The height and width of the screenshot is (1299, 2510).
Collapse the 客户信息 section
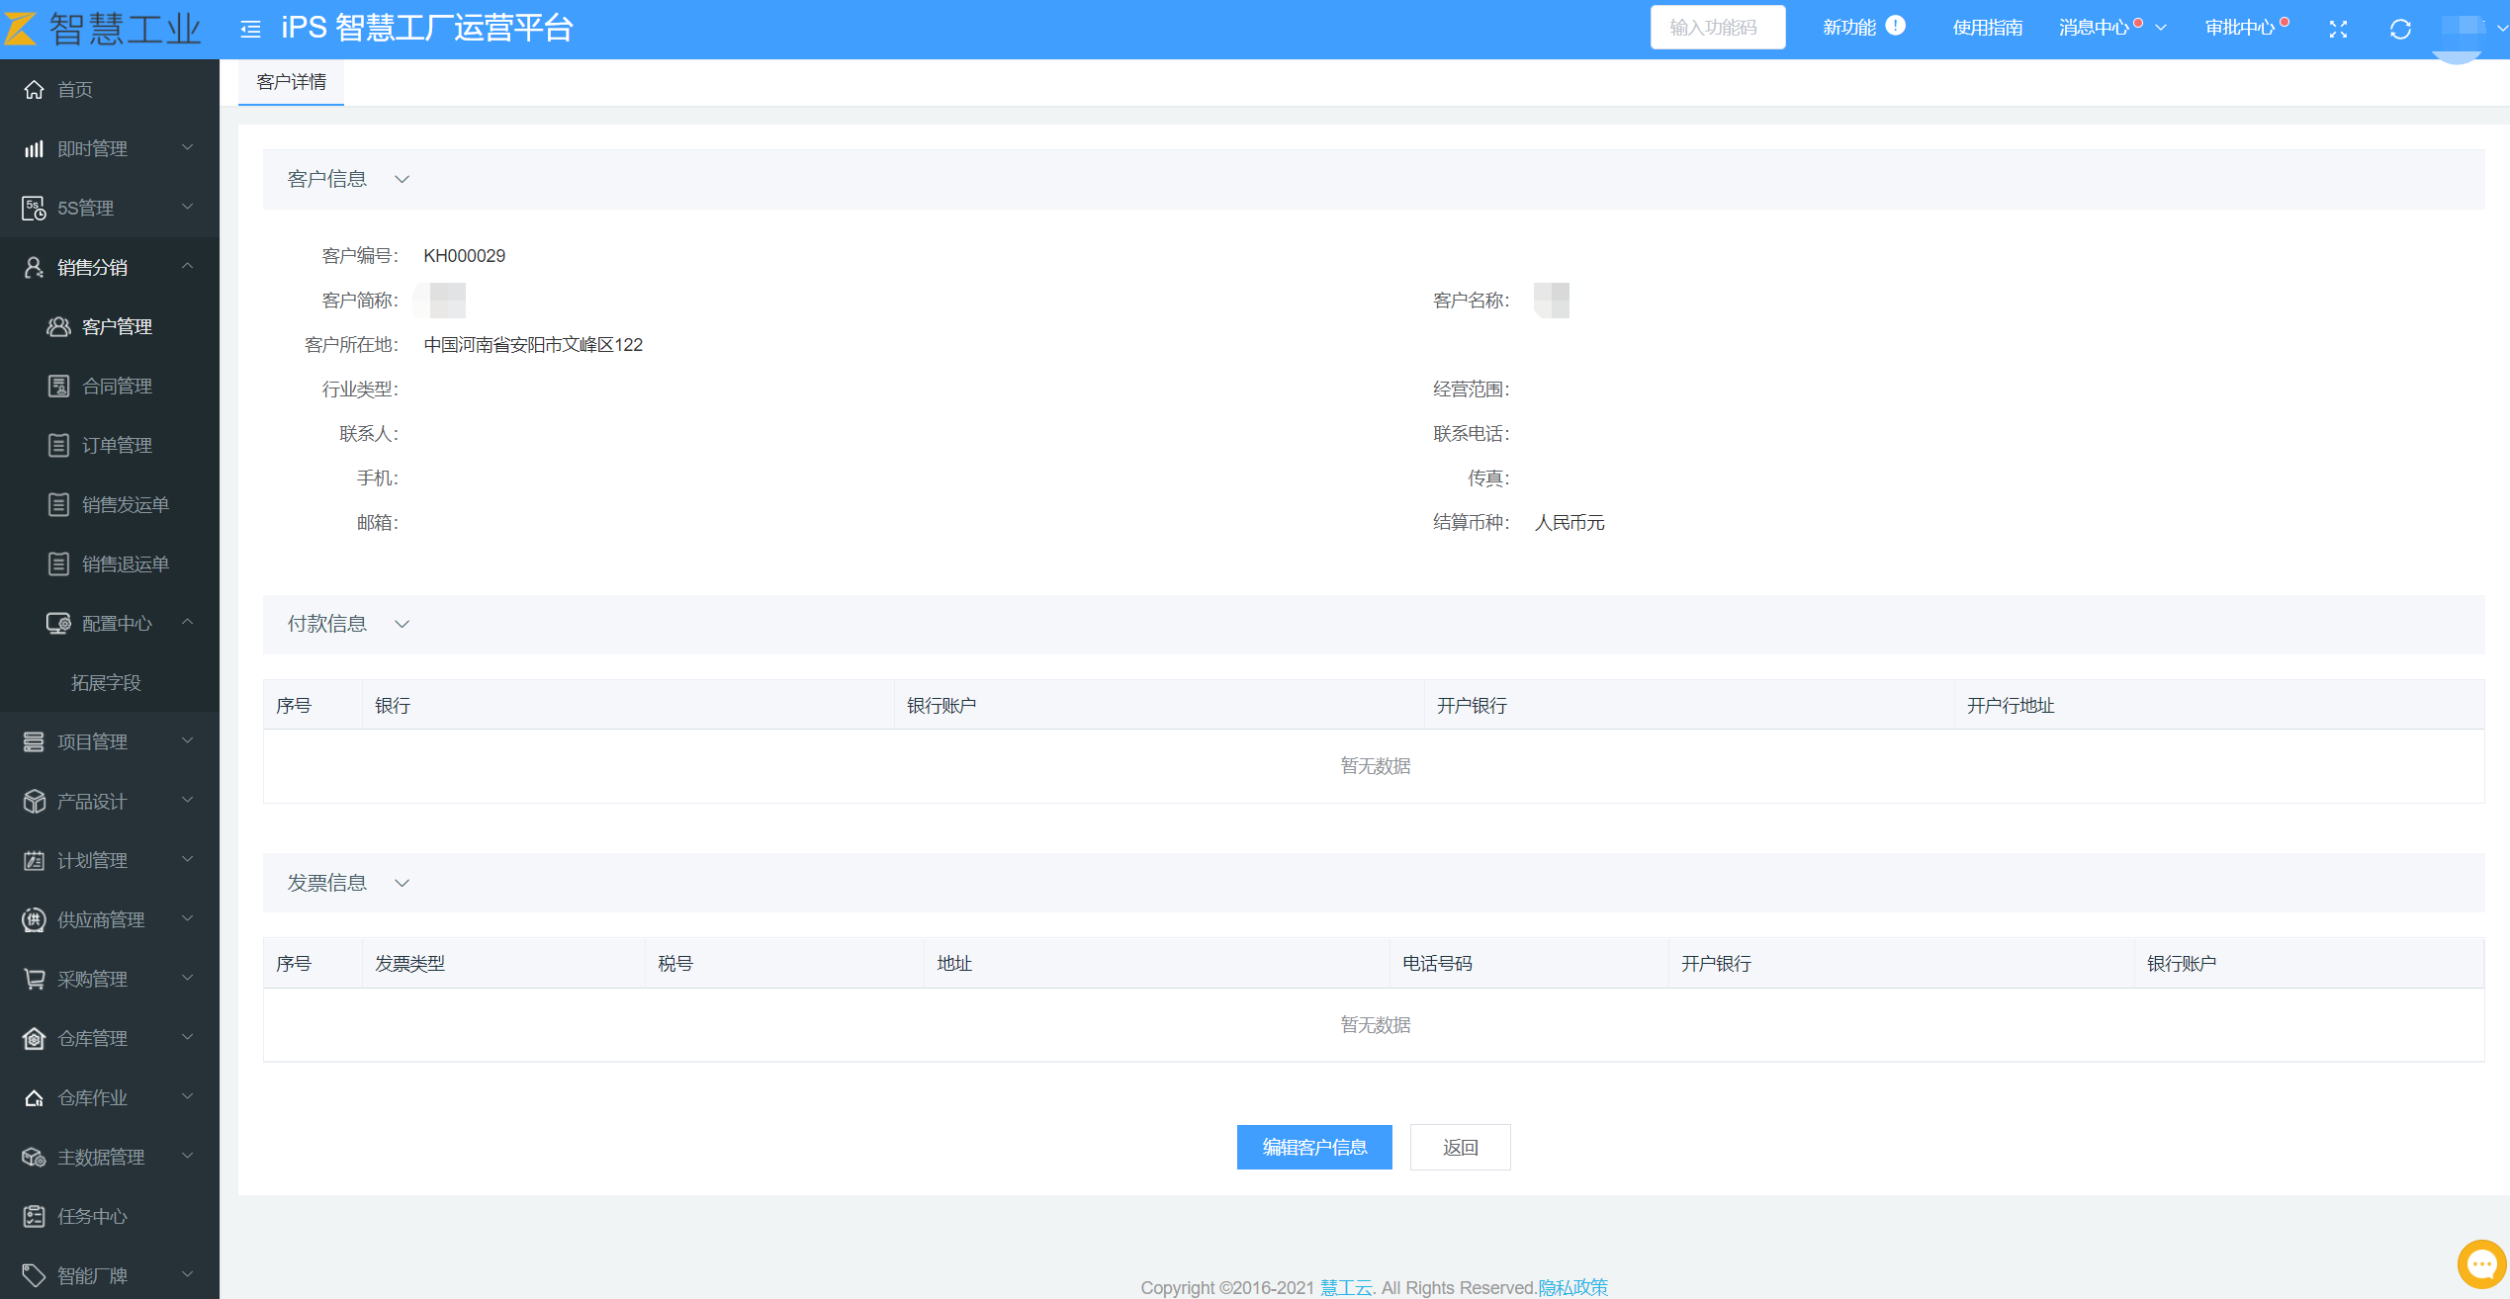click(x=402, y=180)
